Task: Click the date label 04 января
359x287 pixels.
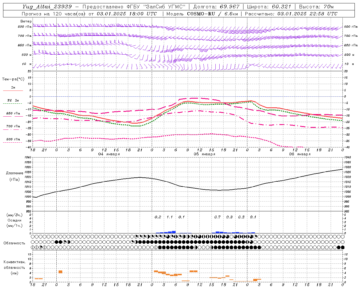Action: pyautogui.click(x=109, y=154)
